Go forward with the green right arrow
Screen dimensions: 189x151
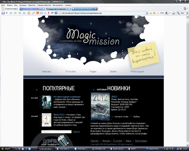coord(20,13)
